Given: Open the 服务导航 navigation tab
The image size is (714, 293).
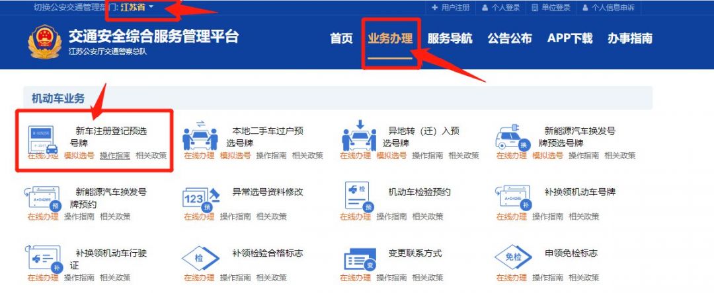Looking at the screenshot, I should [450, 38].
